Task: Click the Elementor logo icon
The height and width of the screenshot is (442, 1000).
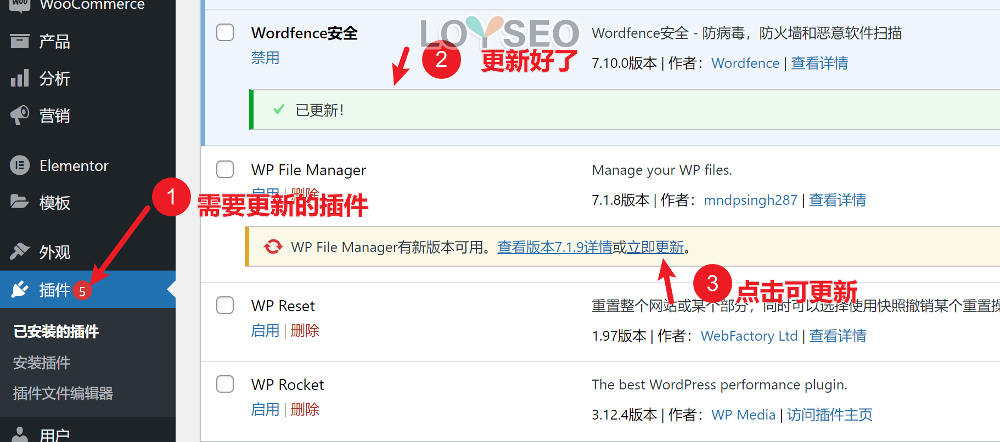Action: 20,165
